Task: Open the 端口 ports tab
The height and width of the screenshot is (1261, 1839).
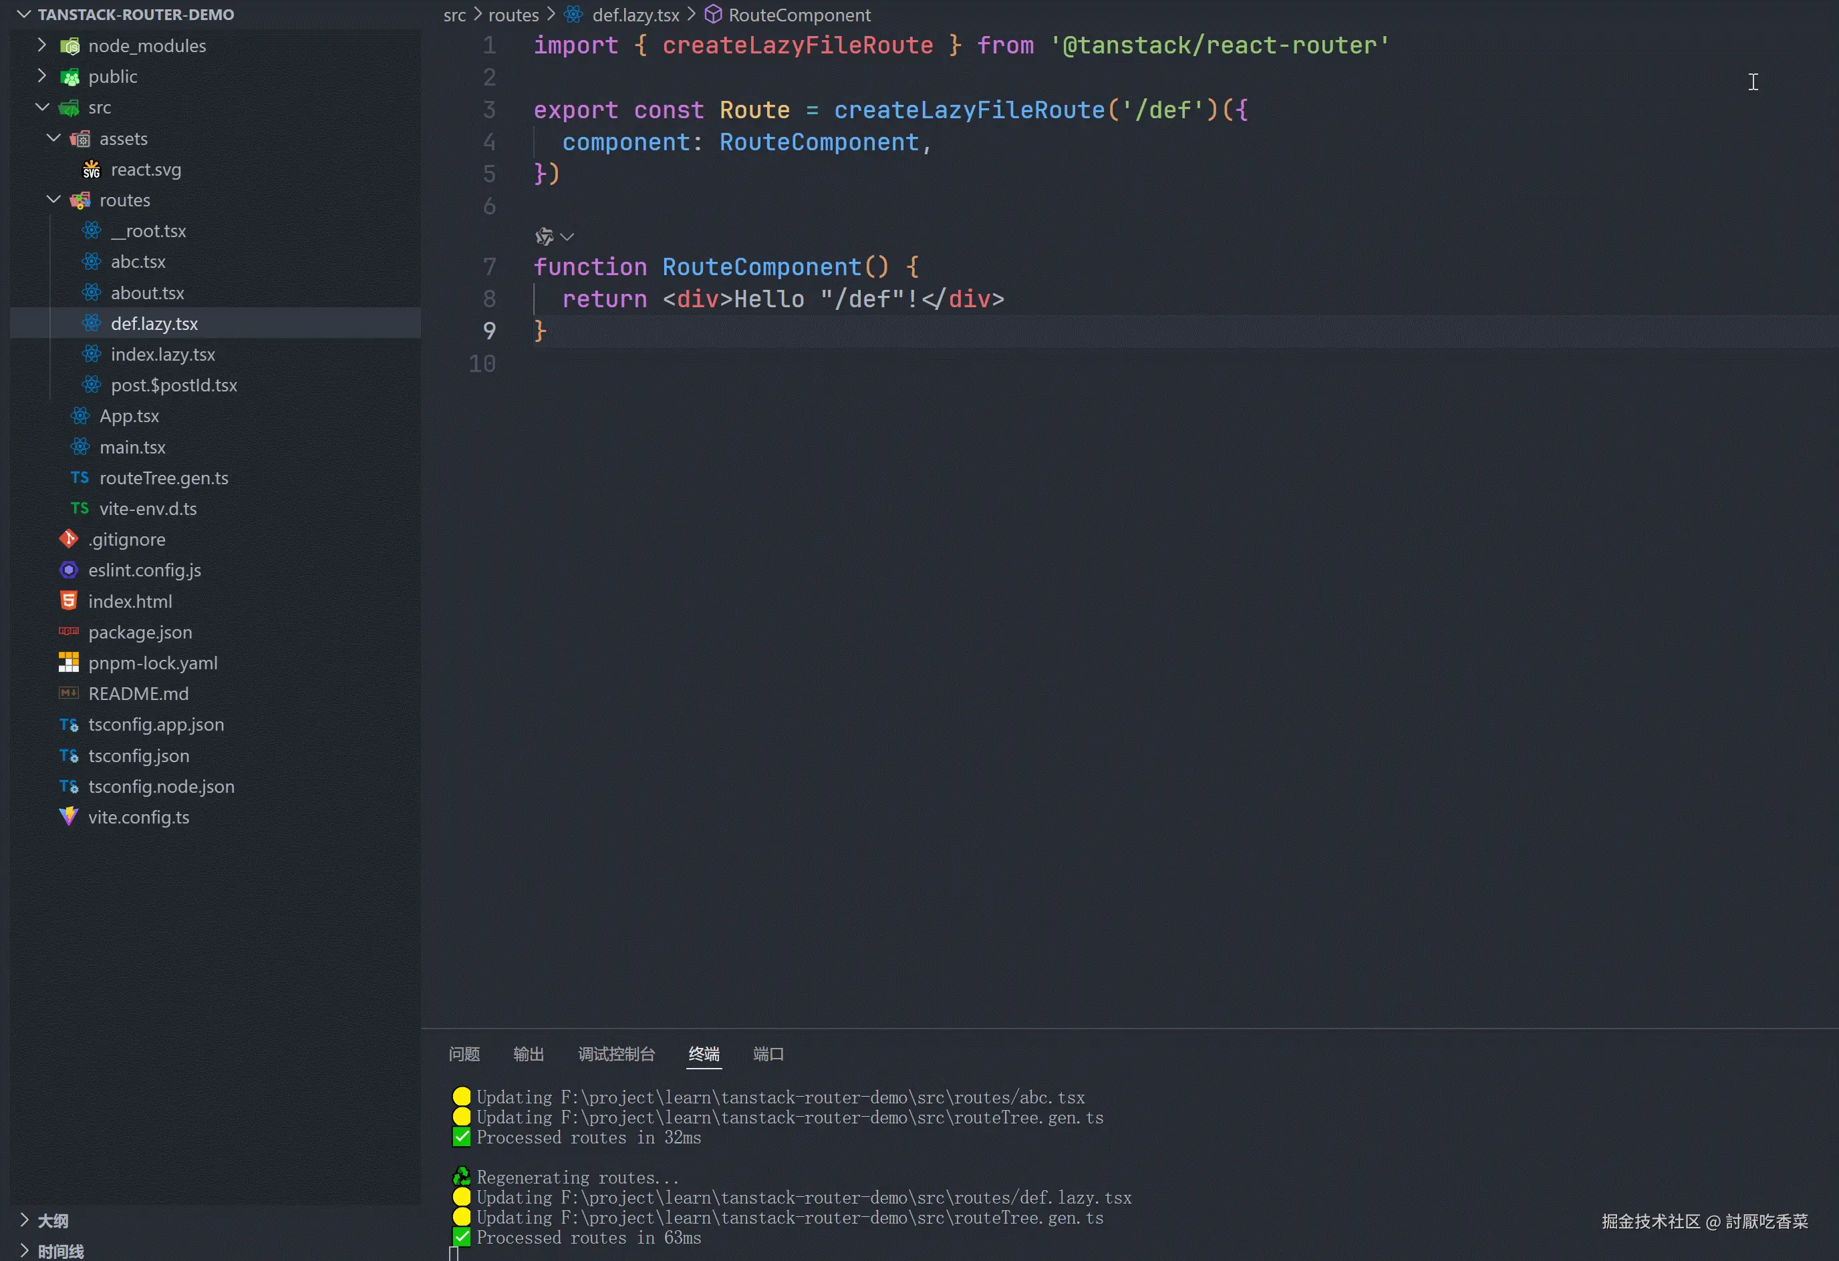Action: pos(768,1054)
